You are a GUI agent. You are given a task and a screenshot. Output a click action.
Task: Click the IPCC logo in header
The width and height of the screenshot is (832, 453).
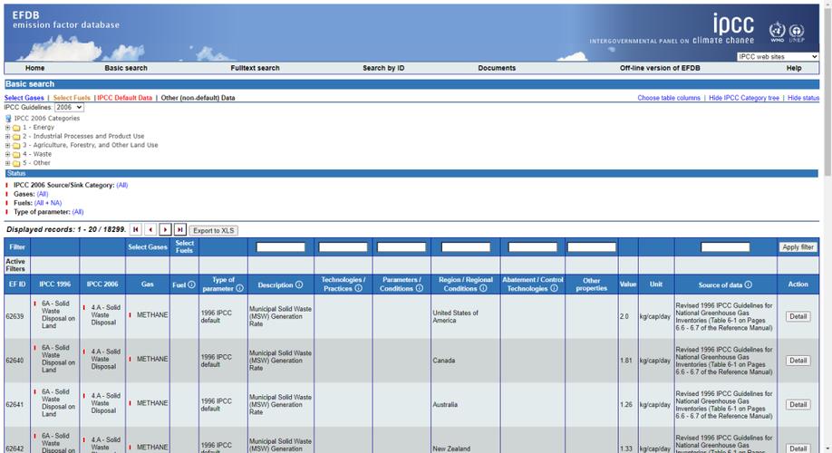coord(733,24)
